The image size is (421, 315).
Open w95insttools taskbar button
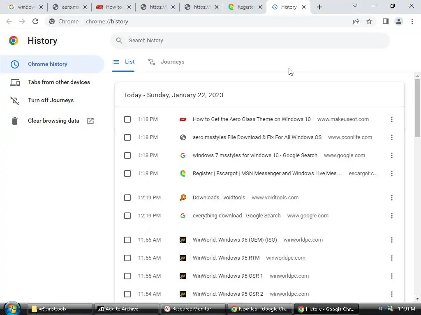[x=60, y=309]
